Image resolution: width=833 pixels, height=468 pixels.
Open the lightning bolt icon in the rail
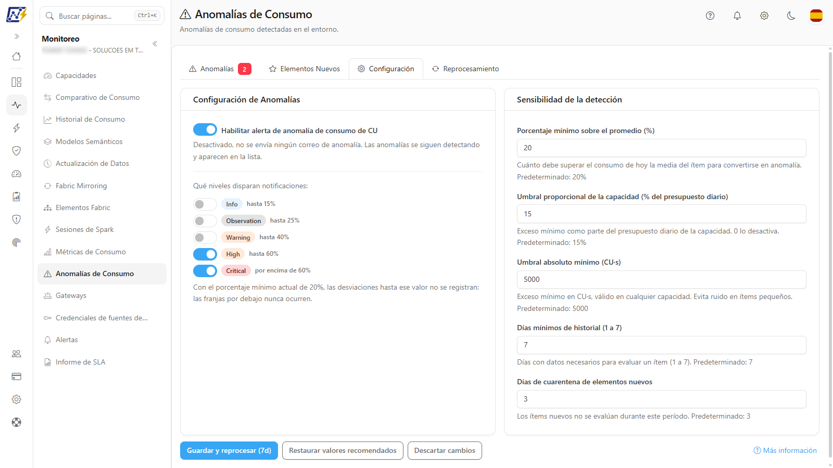[17, 128]
